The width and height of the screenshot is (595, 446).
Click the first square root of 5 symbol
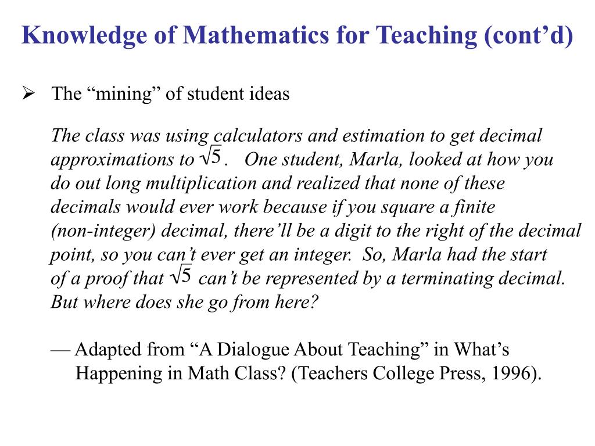(x=211, y=157)
